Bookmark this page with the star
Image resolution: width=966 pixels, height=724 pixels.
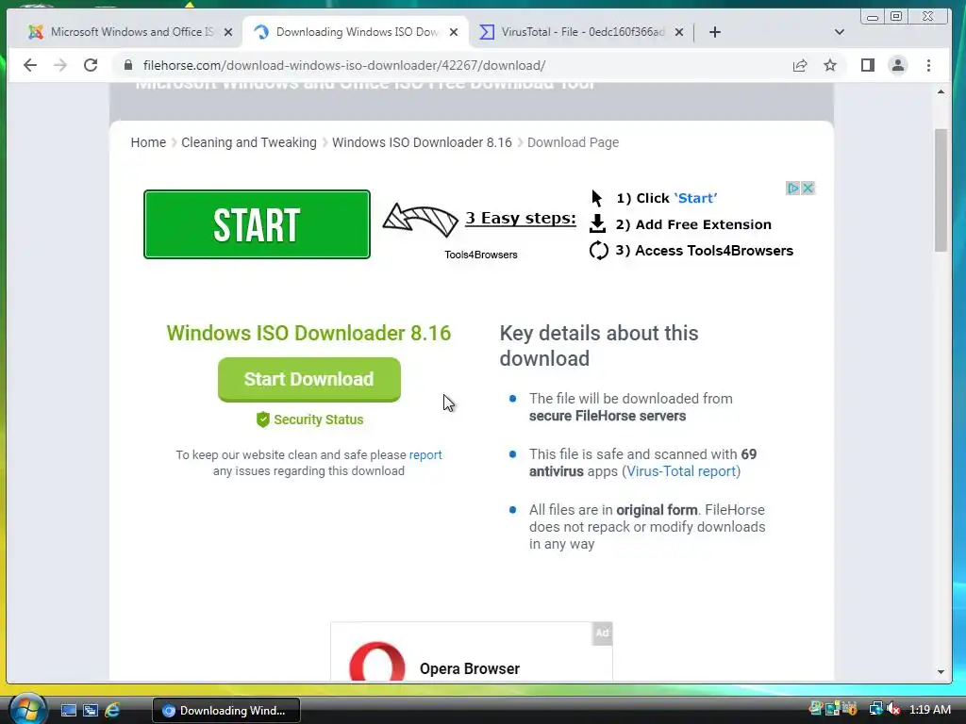click(x=830, y=65)
